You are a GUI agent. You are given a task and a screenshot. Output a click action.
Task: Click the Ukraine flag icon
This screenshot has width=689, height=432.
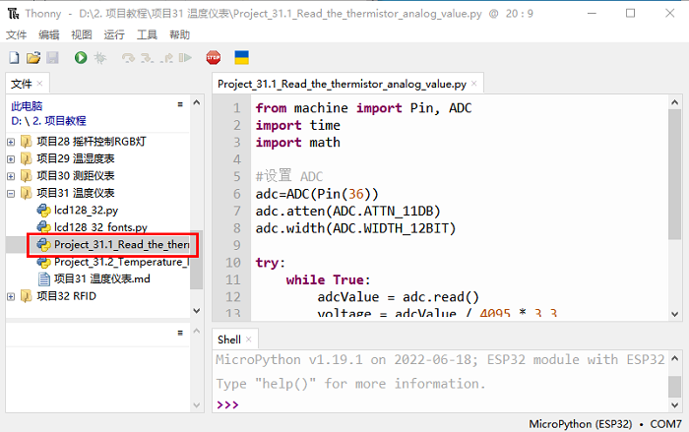(x=240, y=59)
